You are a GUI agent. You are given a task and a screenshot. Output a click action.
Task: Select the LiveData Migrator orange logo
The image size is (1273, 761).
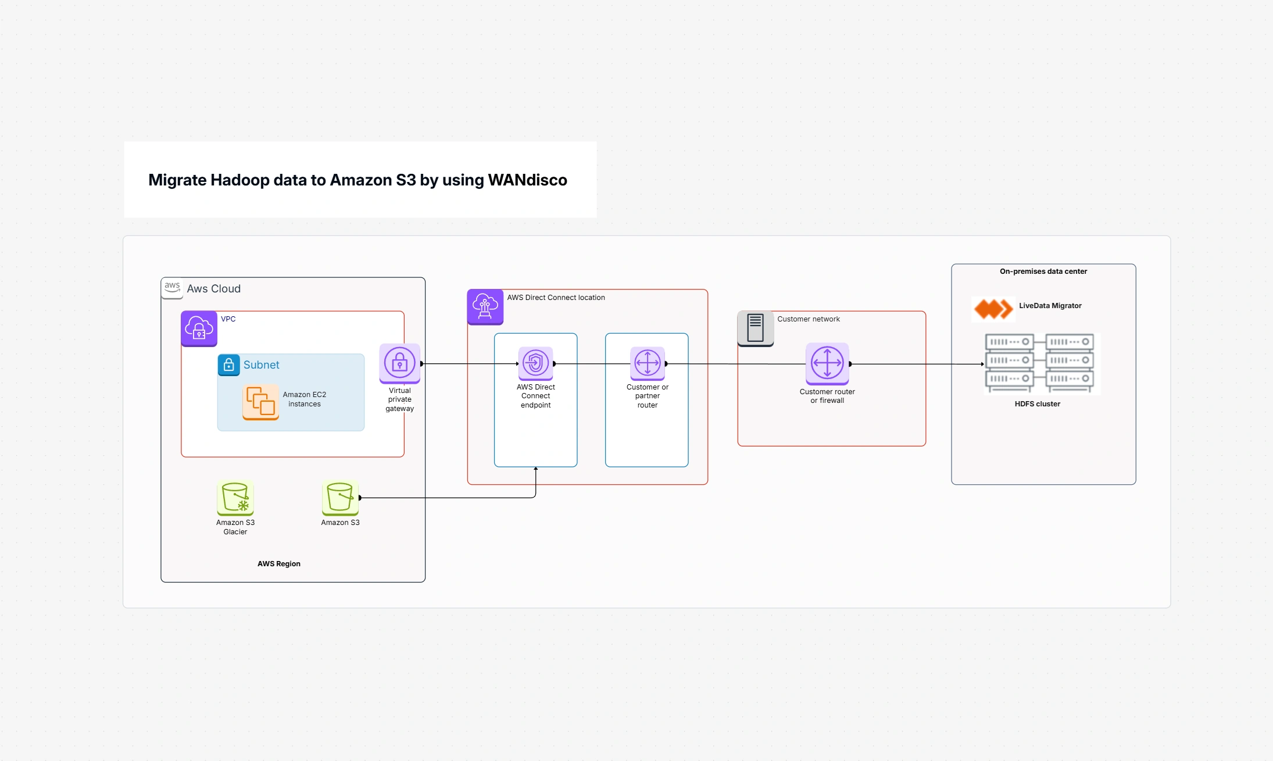coord(993,309)
